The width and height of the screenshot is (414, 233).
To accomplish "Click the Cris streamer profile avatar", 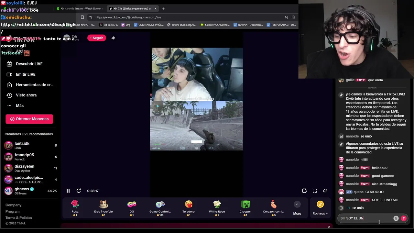I will coord(67,38).
